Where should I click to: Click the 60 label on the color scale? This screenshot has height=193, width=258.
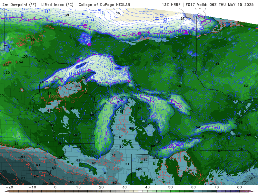coord(193,187)
